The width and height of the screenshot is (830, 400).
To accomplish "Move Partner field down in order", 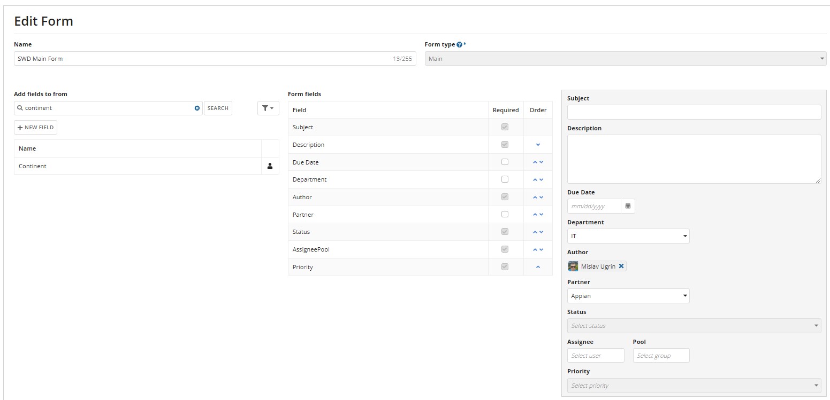I will point(542,215).
